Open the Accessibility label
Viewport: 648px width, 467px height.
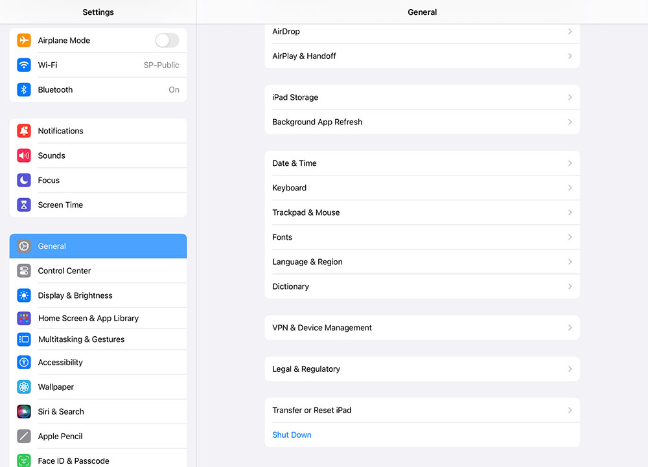(x=60, y=362)
